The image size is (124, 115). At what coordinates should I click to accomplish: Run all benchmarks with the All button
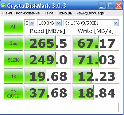click(x=14, y=26)
